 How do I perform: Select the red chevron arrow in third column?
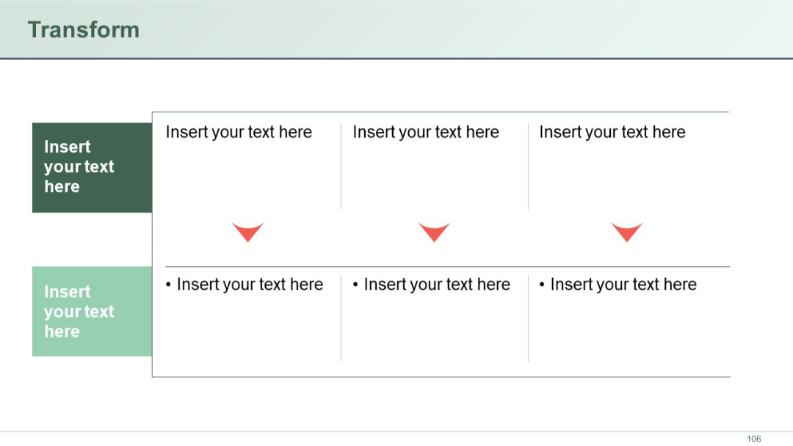628,232
